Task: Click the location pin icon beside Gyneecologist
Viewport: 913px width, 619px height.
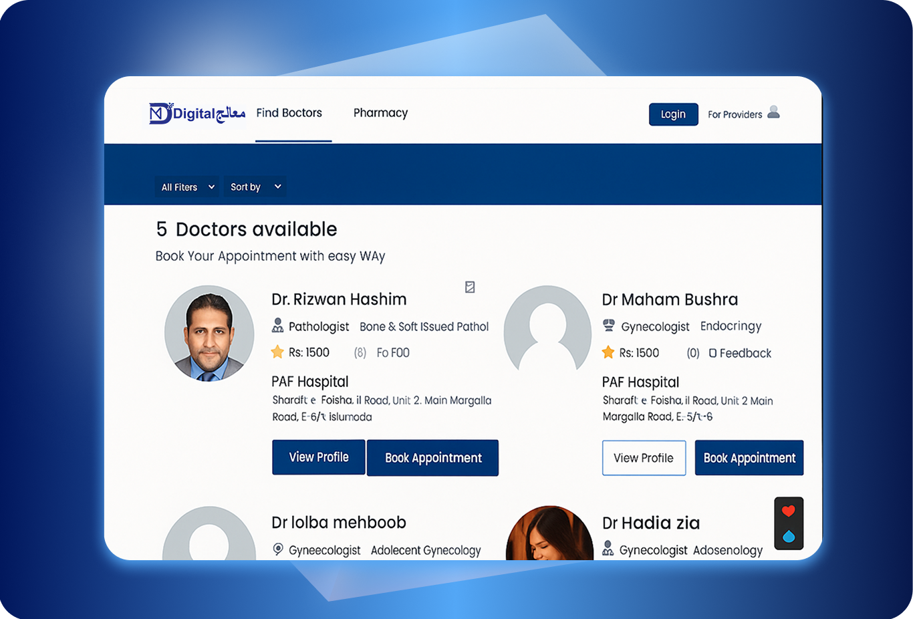Action: point(278,549)
